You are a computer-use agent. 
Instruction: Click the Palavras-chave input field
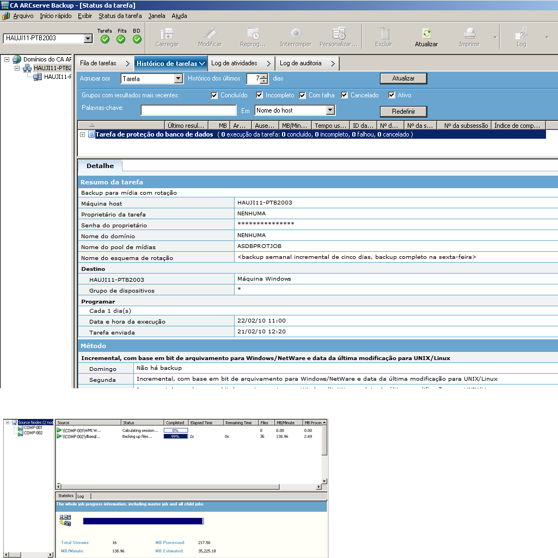click(189, 110)
